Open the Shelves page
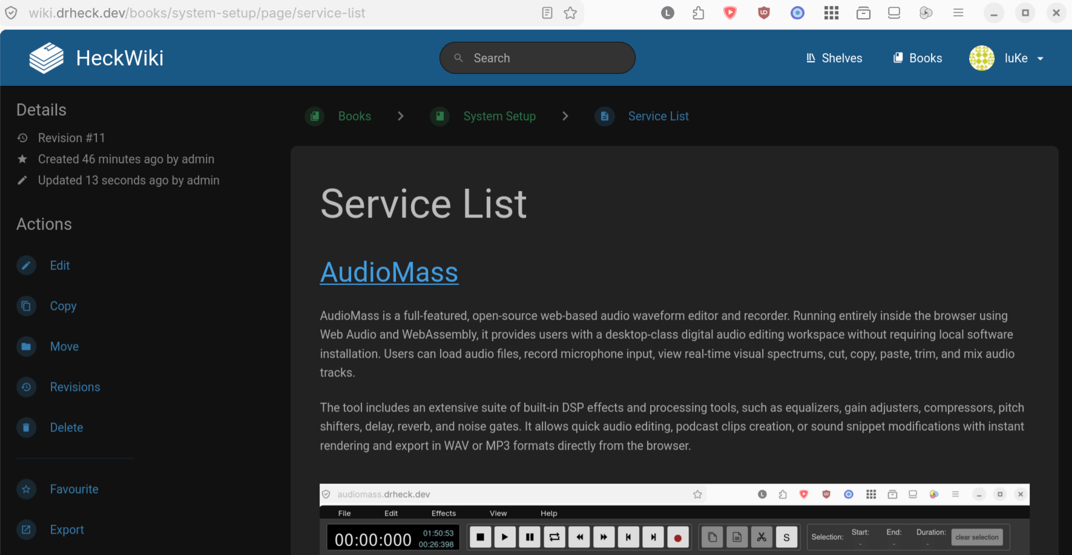This screenshot has height=555, width=1072. click(834, 58)
